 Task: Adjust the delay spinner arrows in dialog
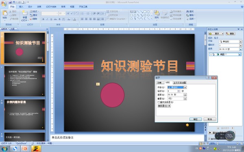pos(179,91)
